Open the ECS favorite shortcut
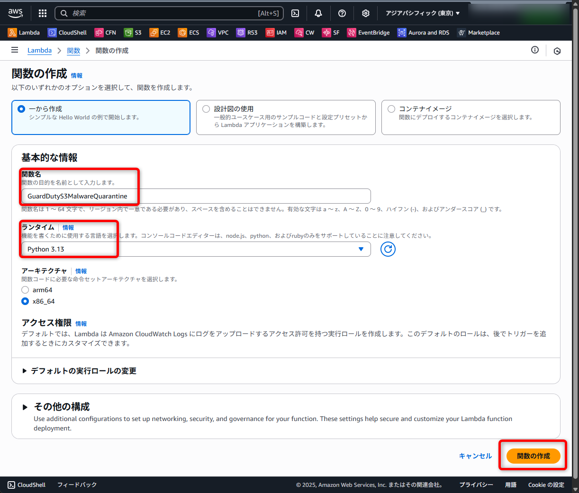This screenshot has height=493, width=579. coord(189,33)
